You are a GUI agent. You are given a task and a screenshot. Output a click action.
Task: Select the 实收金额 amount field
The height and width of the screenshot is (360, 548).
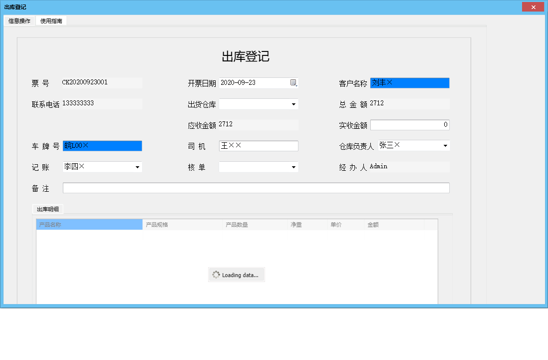click(x=409, y=124)
